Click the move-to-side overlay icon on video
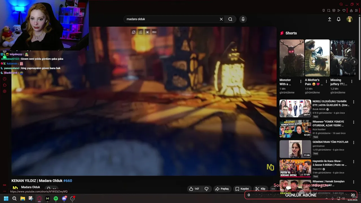The image size is (361, 203). [140, 32]
